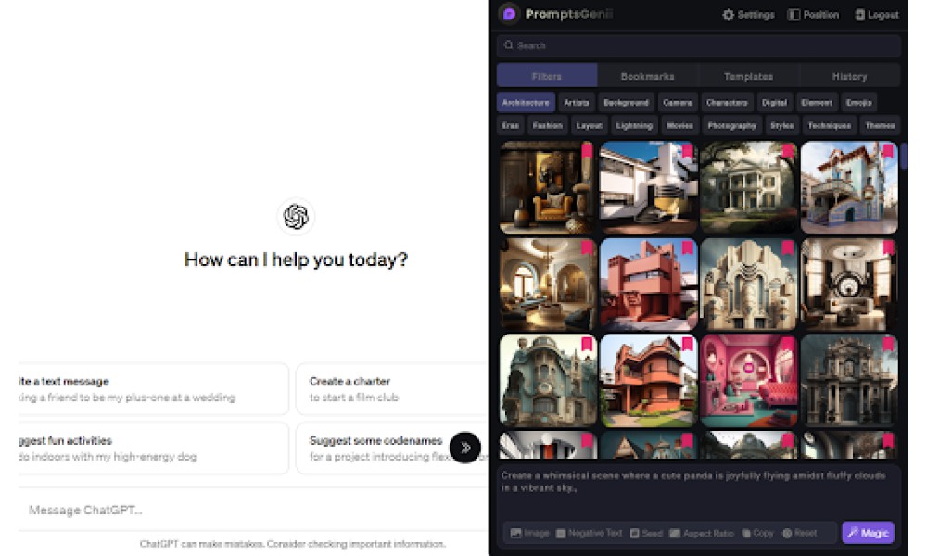Open the History tab

coord(849,76)
